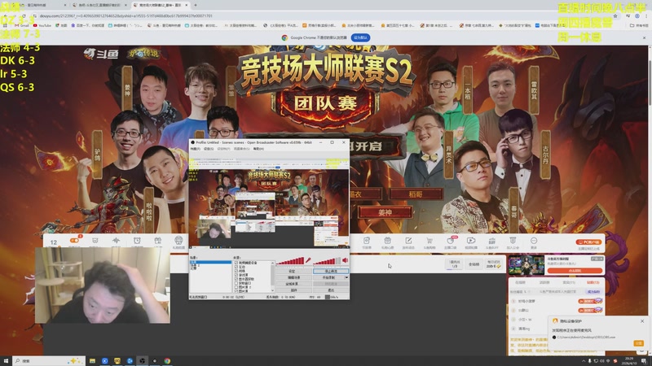Open the 设定档 menu in OBS
Image resolution: width=652 pixels, height=366 pixels.
223,149
